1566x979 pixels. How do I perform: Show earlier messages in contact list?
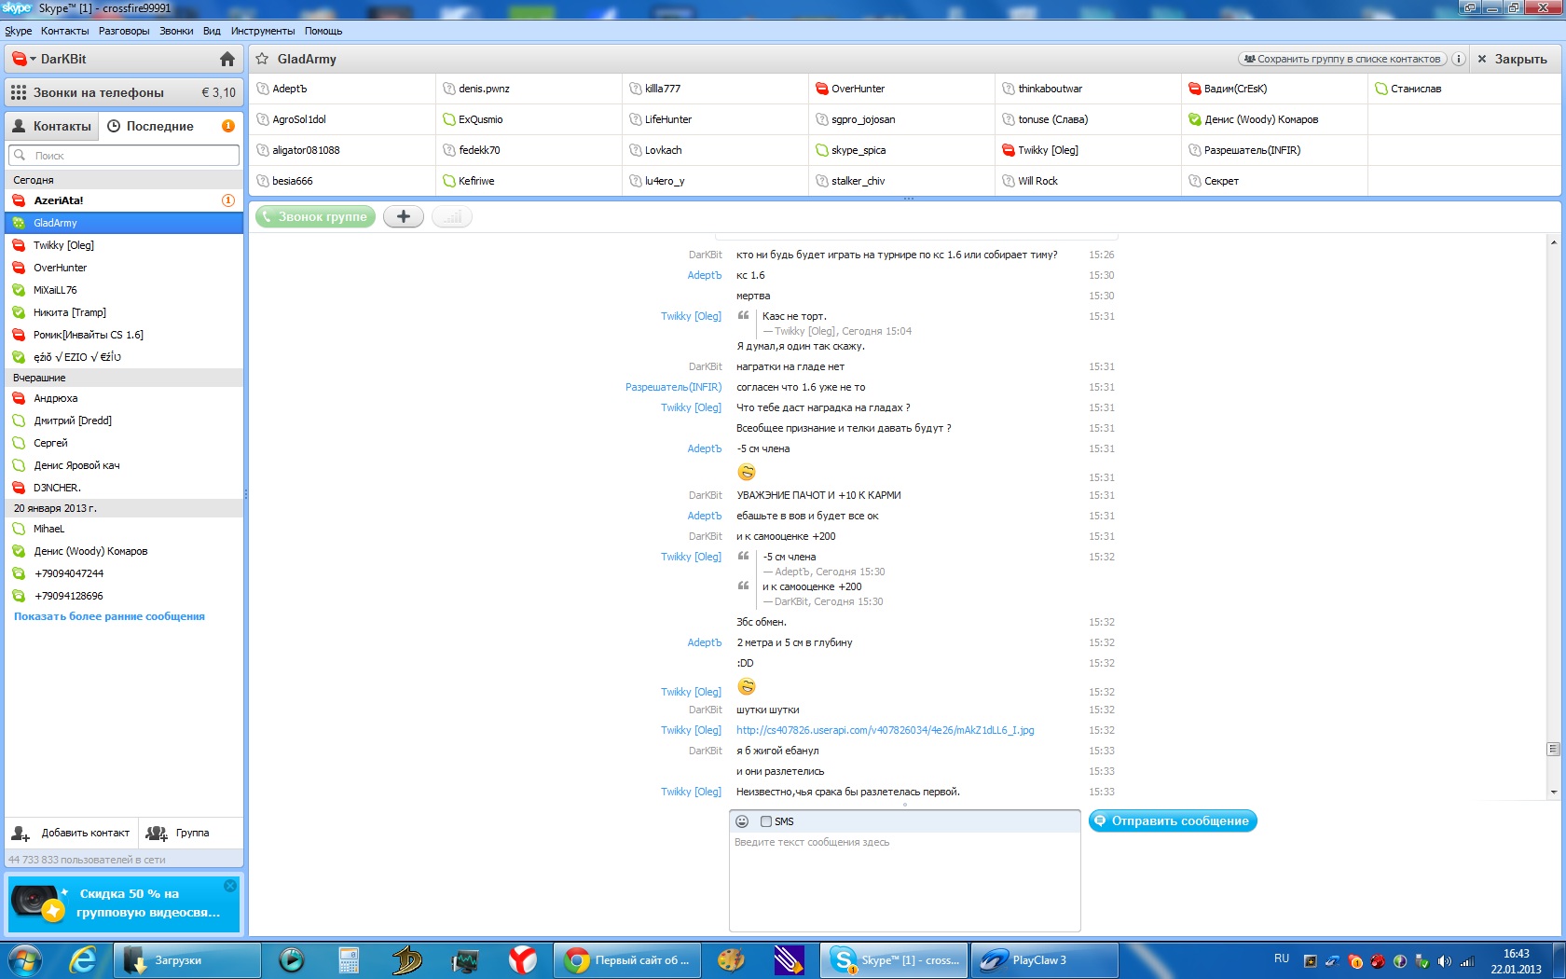109,616
